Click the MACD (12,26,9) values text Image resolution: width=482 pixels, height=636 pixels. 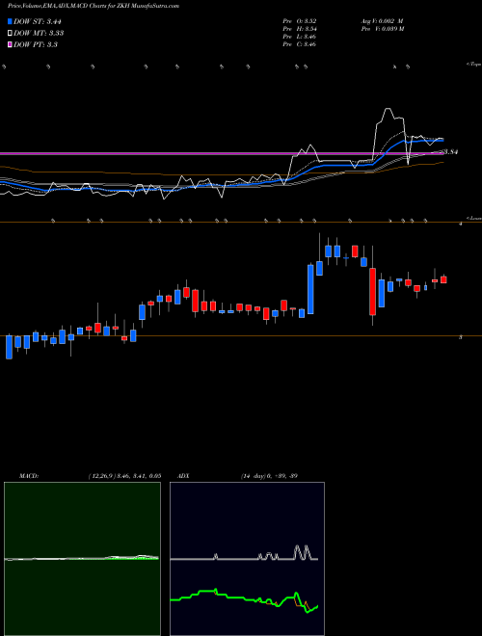(124, 476)
